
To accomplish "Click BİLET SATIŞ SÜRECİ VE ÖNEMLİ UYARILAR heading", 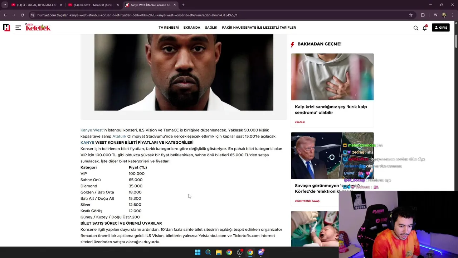I will pos(121,223).
